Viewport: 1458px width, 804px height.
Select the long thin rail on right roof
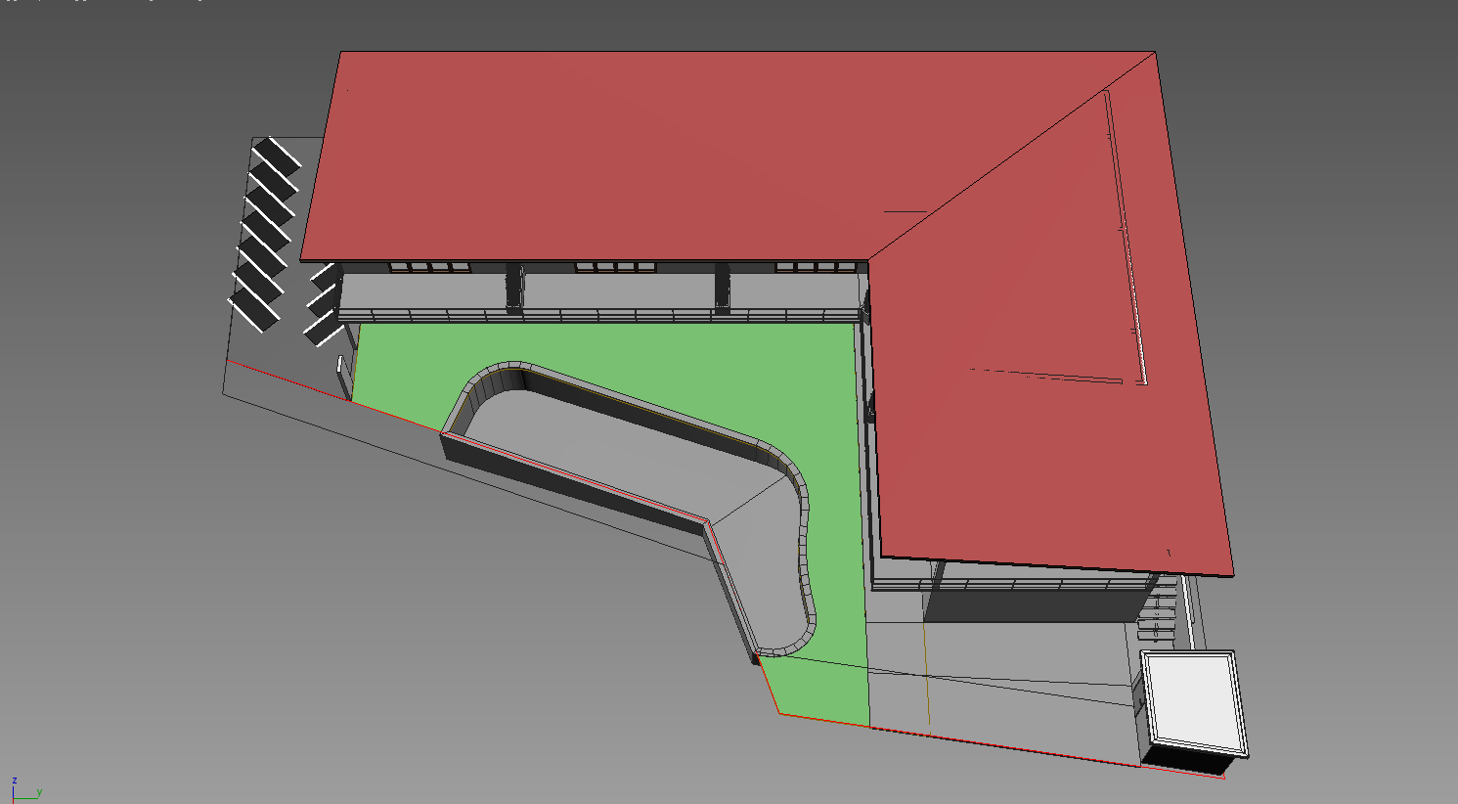tap(1125, 235)
